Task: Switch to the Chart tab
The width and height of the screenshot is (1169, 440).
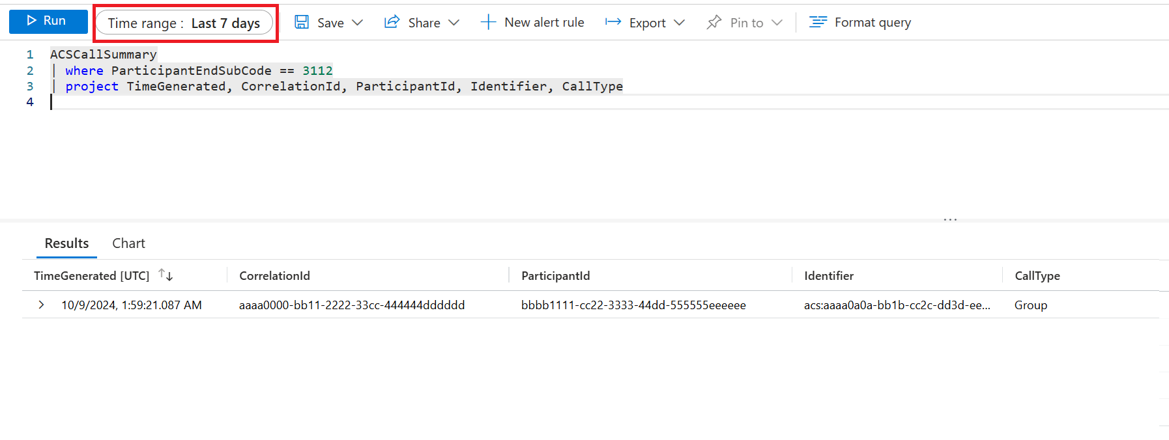Action: (128, 243)
